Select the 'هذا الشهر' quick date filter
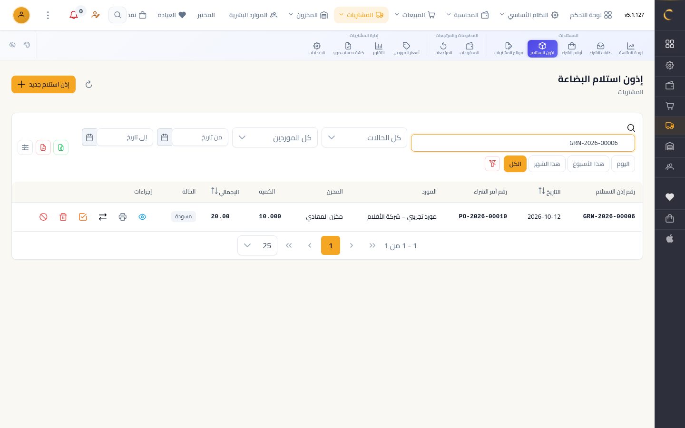The height and width of the screenshot is (428, 685). [547, 164]
